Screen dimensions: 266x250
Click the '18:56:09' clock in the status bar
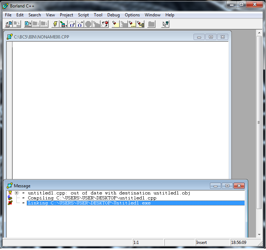(239, 243)
